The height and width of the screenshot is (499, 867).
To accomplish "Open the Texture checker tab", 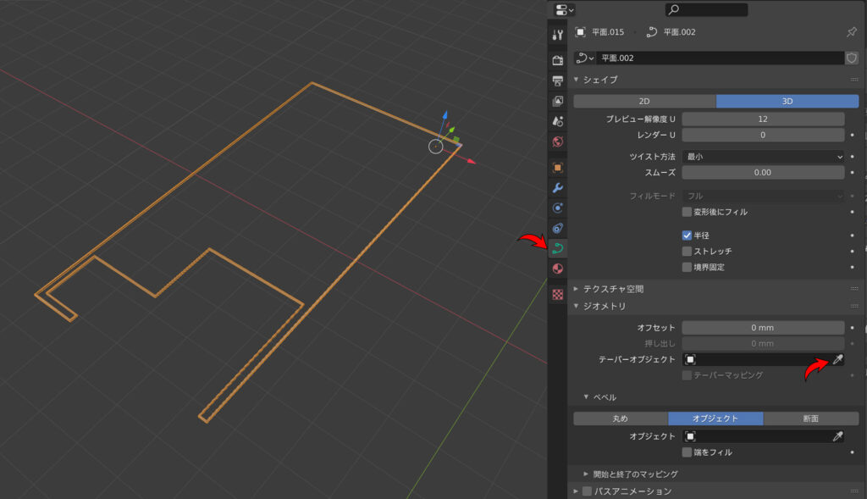I will 557,294.
